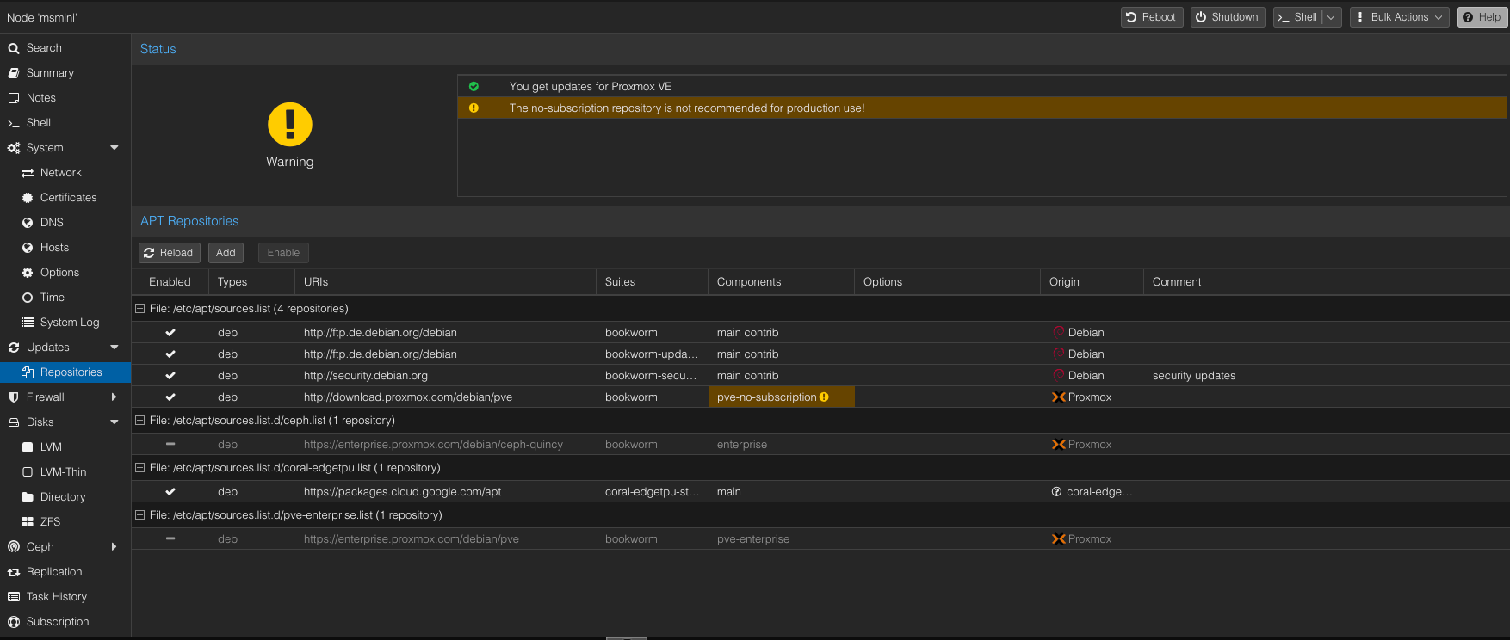This screenshot has width=1510, height=640.
Task: Select the 'You get updates for Proxmox VE' row
Action: [x=982, y=87]
